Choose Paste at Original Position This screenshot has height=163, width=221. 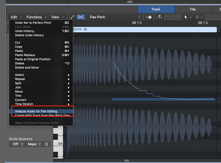click(41, 59)
